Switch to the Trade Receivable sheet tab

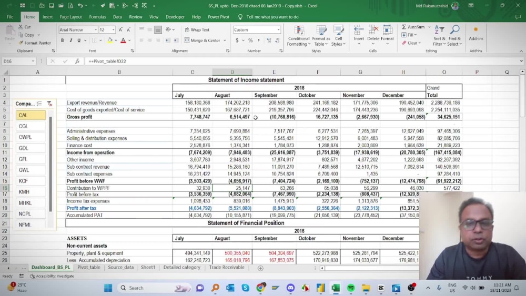227,268
